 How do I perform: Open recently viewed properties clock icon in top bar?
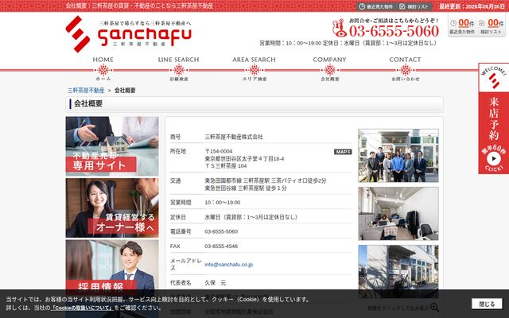pos(362,6)
